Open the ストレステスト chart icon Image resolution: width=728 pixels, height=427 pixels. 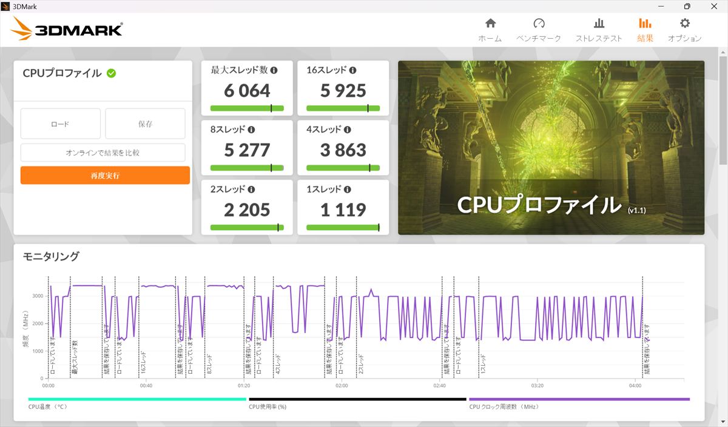(x=599, y=24)
